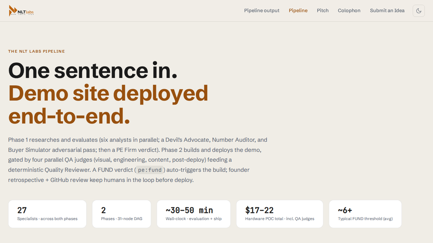Select the $17–22 Hardware POC card
This screenshot has height=243, width=433.
click(280, 214)
